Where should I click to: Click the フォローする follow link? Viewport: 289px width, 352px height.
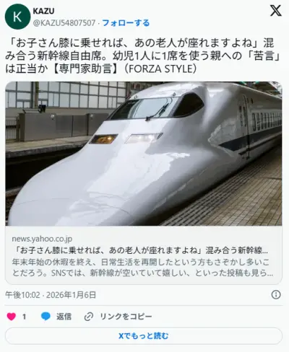(126, 23)
